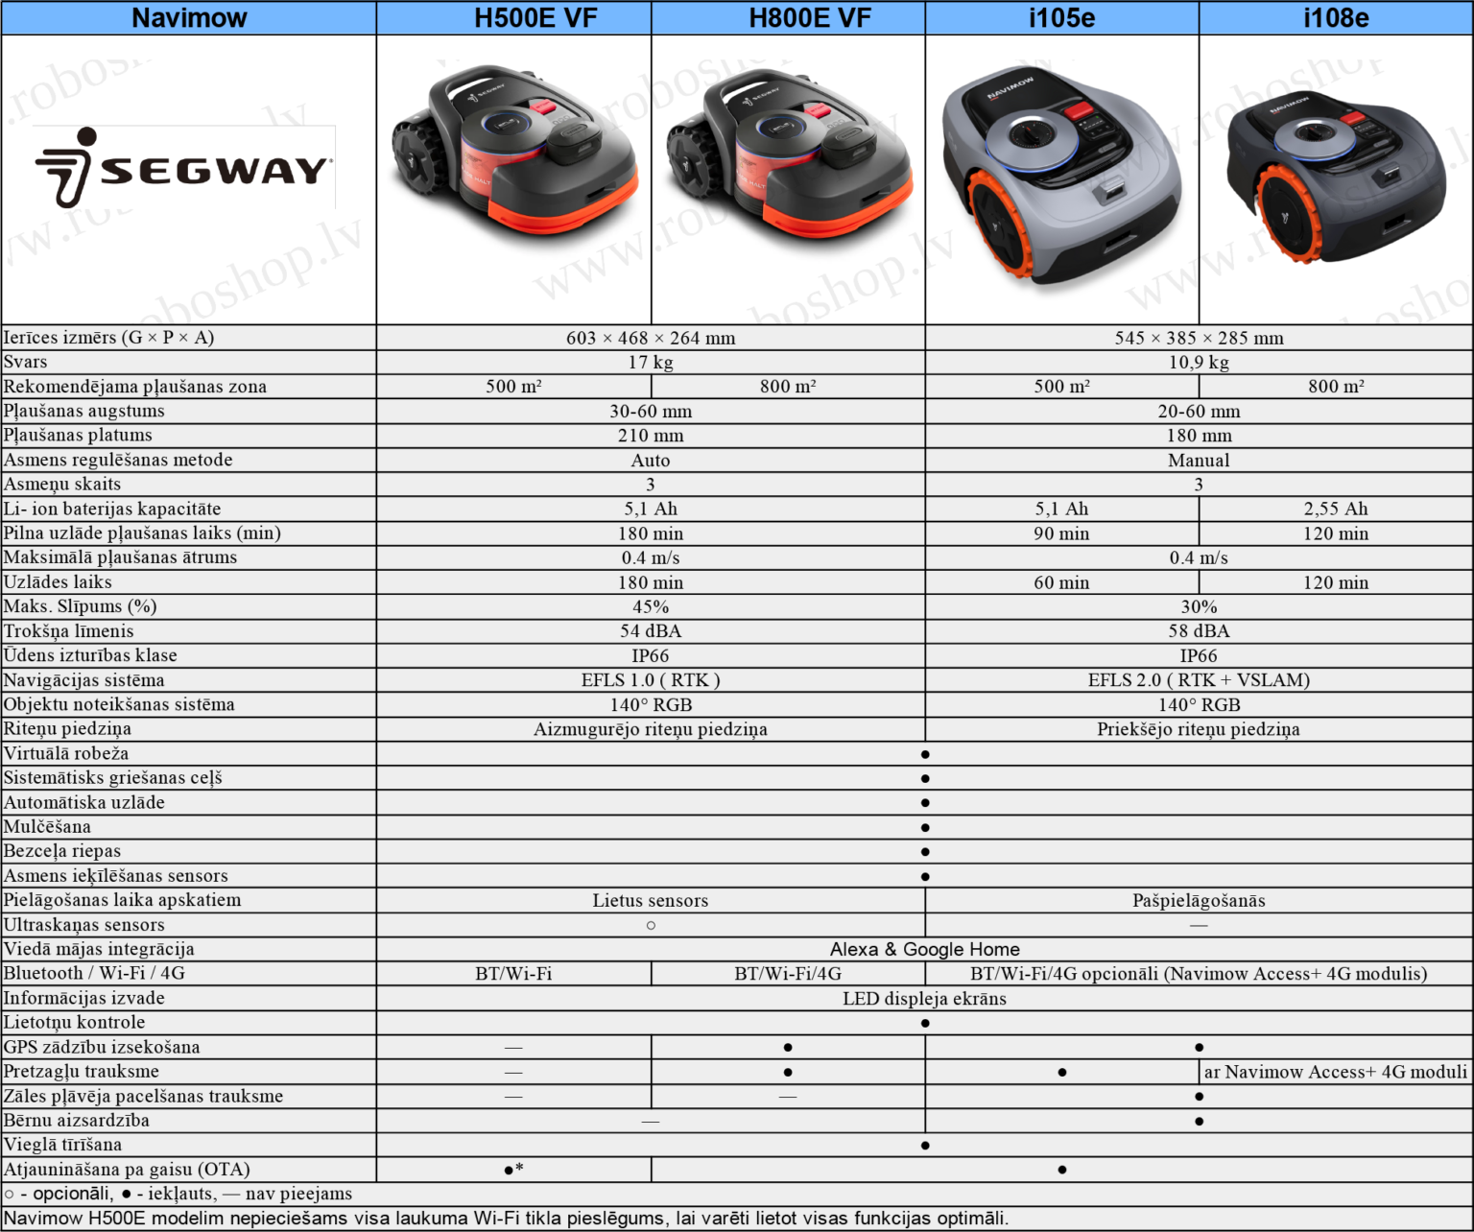This screenshot has width=1474, height=1232.
Task: Select the Navimow column header
Action: 189,18
